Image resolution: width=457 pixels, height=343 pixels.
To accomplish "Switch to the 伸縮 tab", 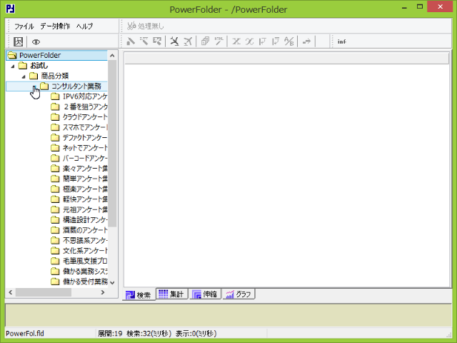I will click(x=205, y=294).
